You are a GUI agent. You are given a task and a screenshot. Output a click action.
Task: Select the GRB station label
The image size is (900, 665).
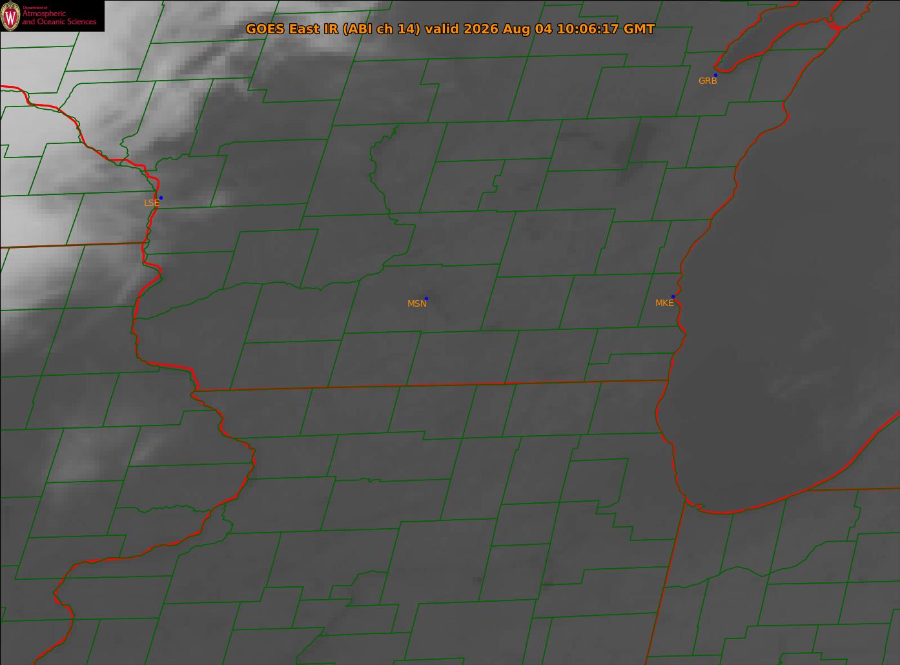coord(708,81)
